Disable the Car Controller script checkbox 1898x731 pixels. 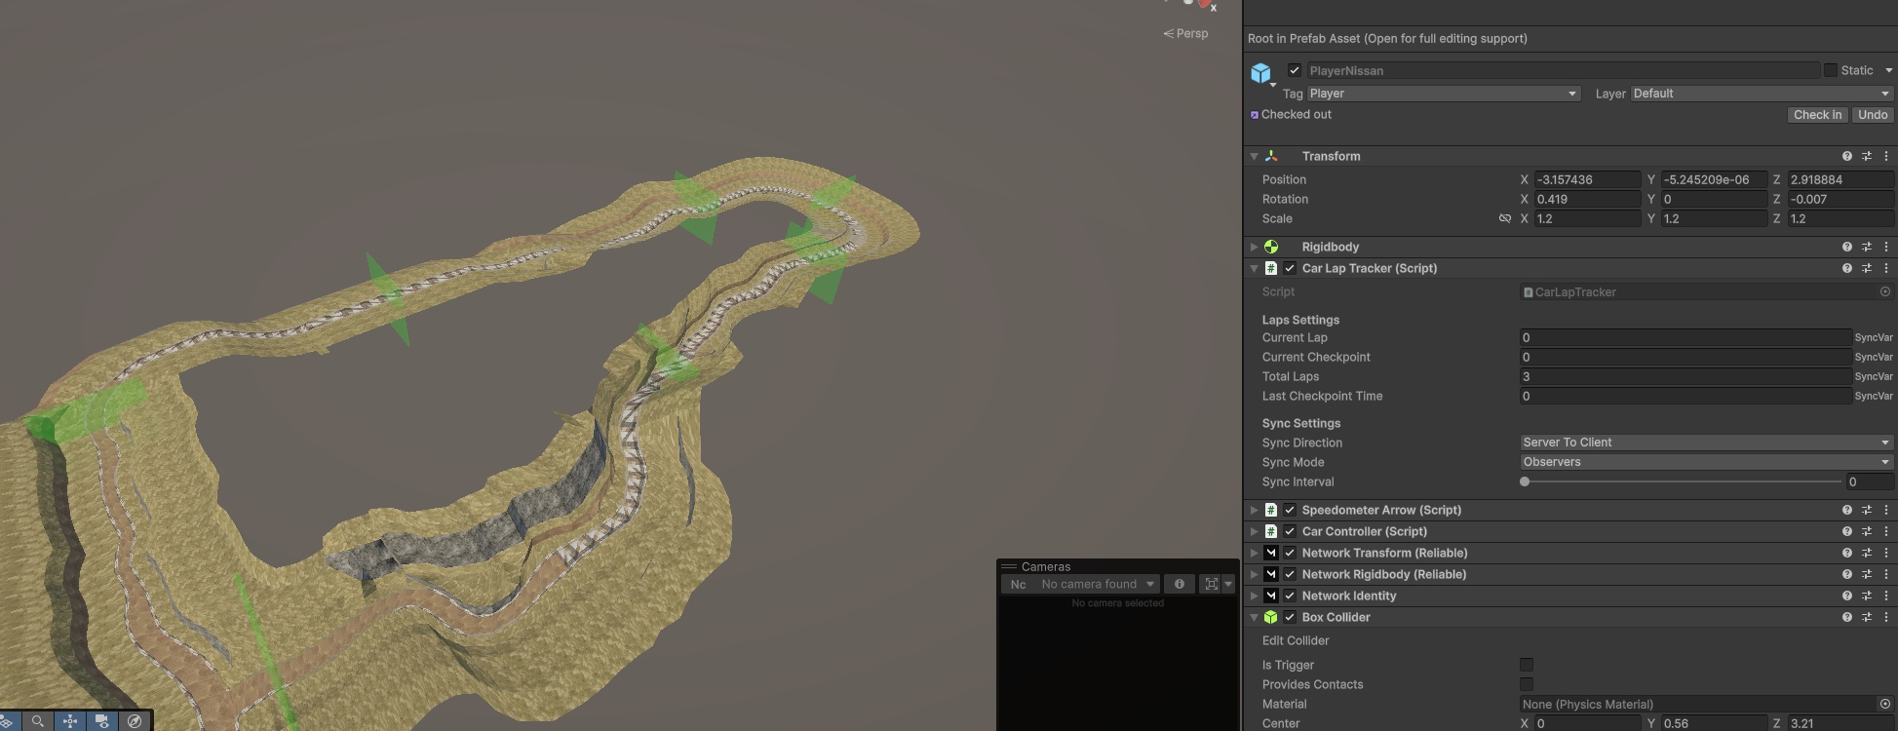click(x=1290, y=531)
